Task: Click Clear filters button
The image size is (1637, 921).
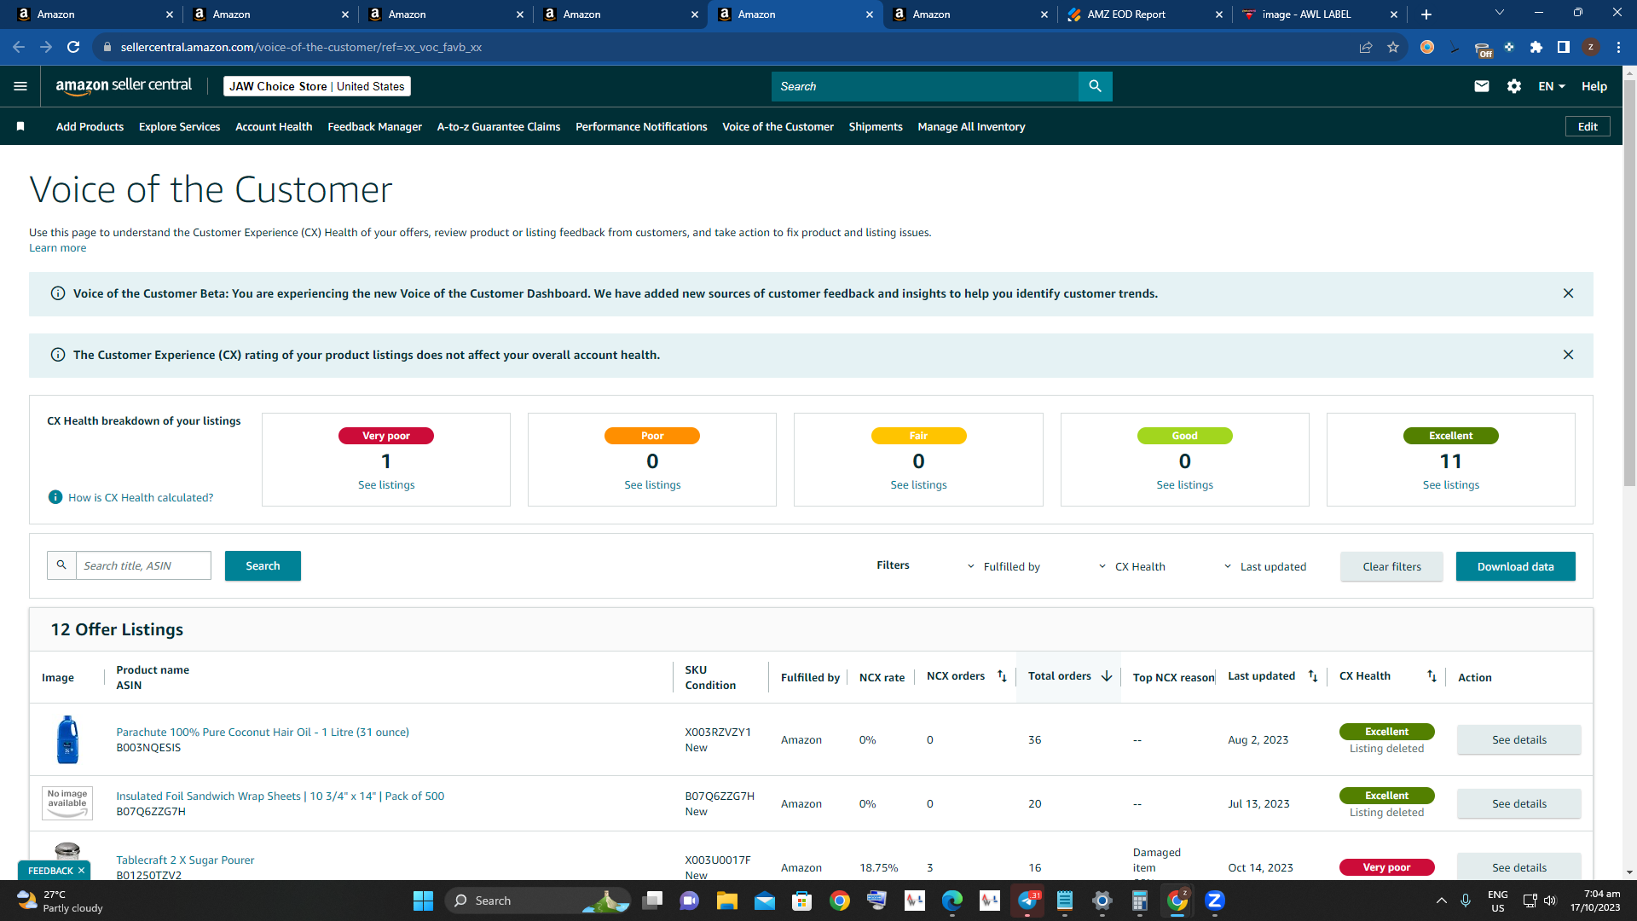Action: (1391, 566)
